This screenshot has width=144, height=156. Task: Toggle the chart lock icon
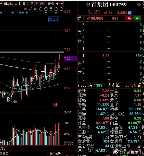51,9
